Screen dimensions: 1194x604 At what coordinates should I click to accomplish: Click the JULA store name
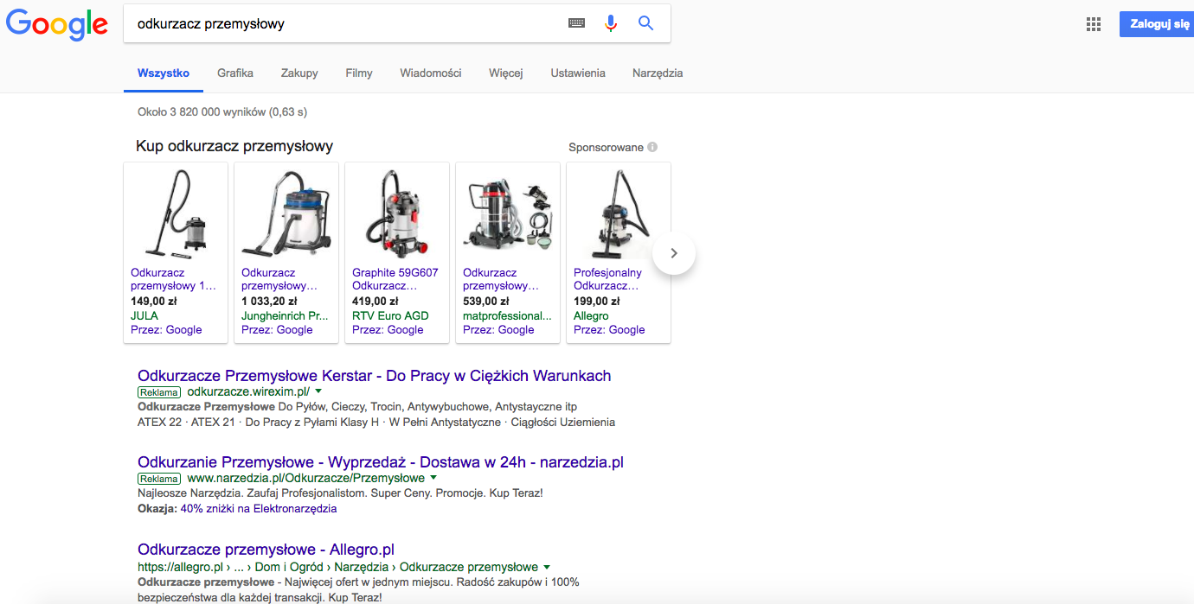pos(144,315)
